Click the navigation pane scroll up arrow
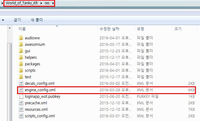The image size is (200, 121). 10,28
